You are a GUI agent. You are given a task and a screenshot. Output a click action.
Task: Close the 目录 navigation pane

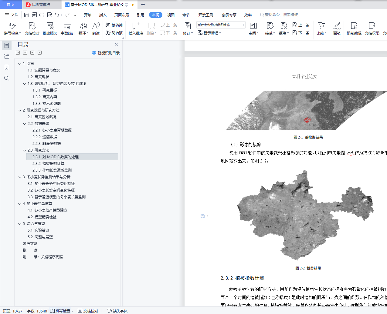116,45
